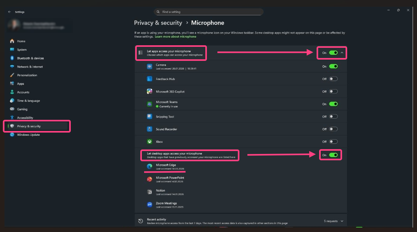Click the Microsoft PowerPoint app icon
The width and height of the screenshot is (417, 232).
[x=150, y=179]
